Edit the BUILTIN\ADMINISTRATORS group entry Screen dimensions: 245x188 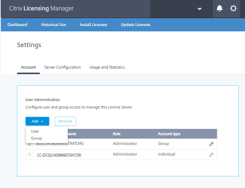coord(211,144)
